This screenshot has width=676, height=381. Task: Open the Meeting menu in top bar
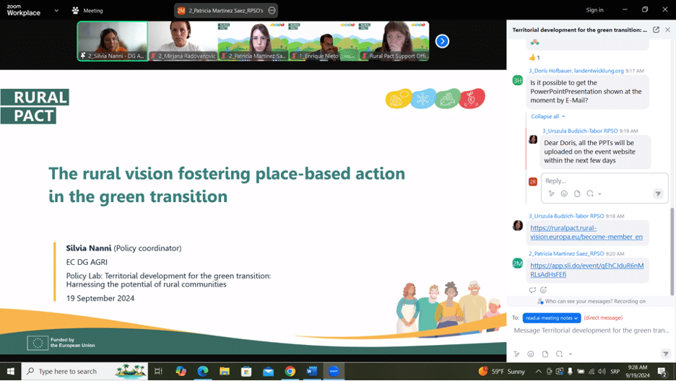click(x=88, y=11)
